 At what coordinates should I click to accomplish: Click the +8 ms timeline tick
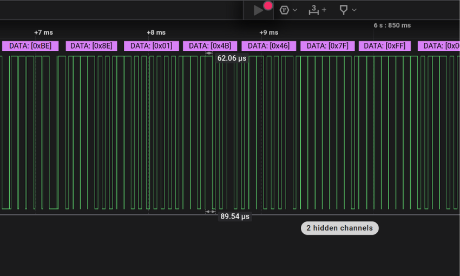tap(156, 32)
